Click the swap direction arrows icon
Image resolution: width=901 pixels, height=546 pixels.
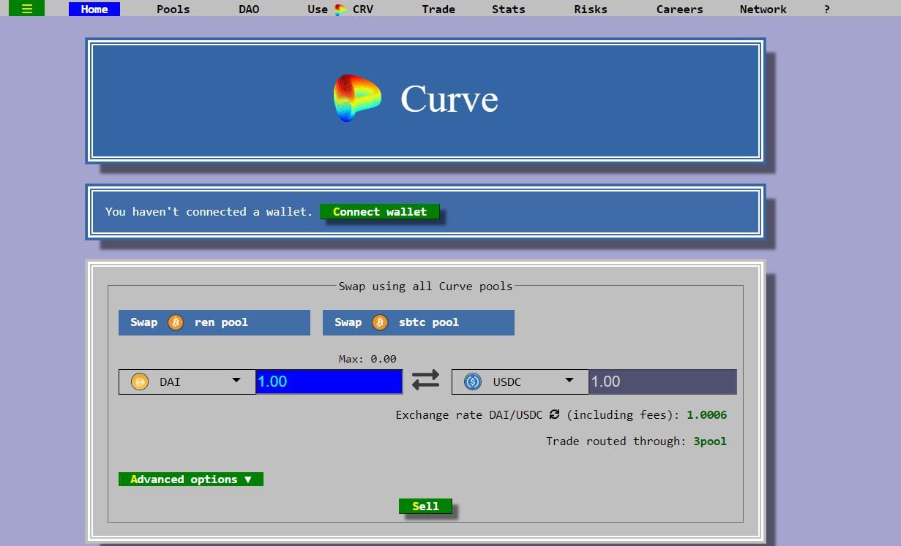[425, 380]
